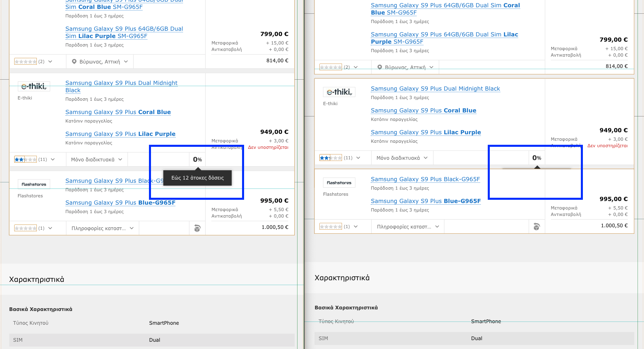Click Flashstores box delivery icon in right pane
This screenshot has width=644, height=349.
coord(537,226)
